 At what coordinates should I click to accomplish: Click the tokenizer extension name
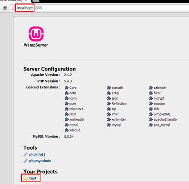[76, 109]
